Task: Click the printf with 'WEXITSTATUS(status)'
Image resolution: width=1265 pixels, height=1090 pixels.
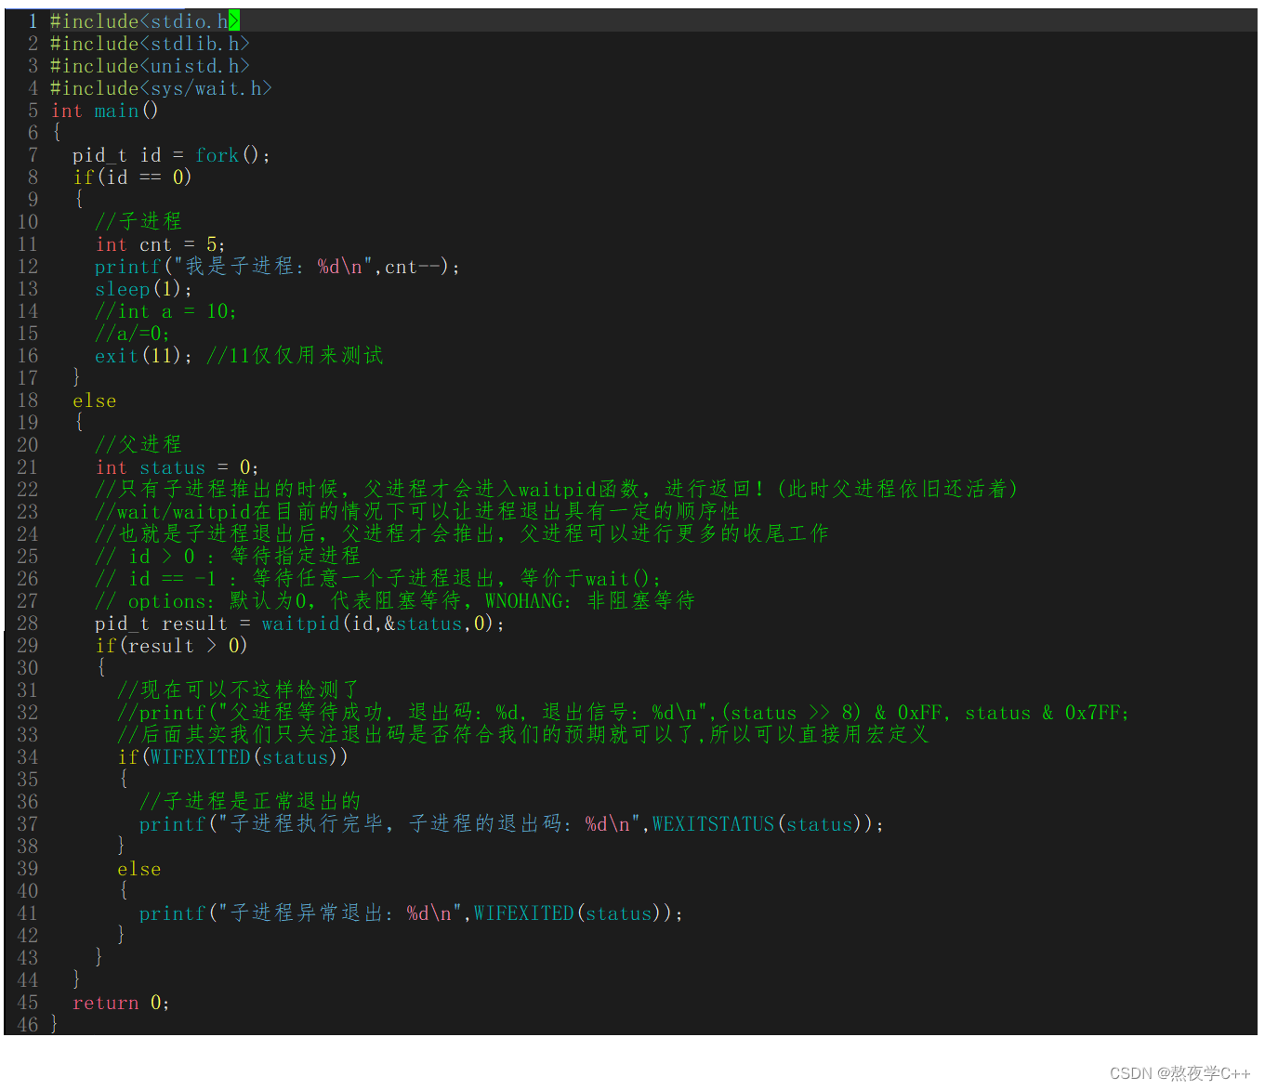Action: point(511,823)
